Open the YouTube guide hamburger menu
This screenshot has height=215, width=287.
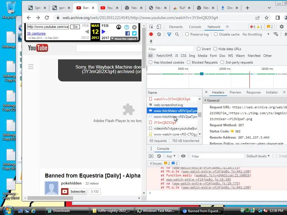(31, 67)
